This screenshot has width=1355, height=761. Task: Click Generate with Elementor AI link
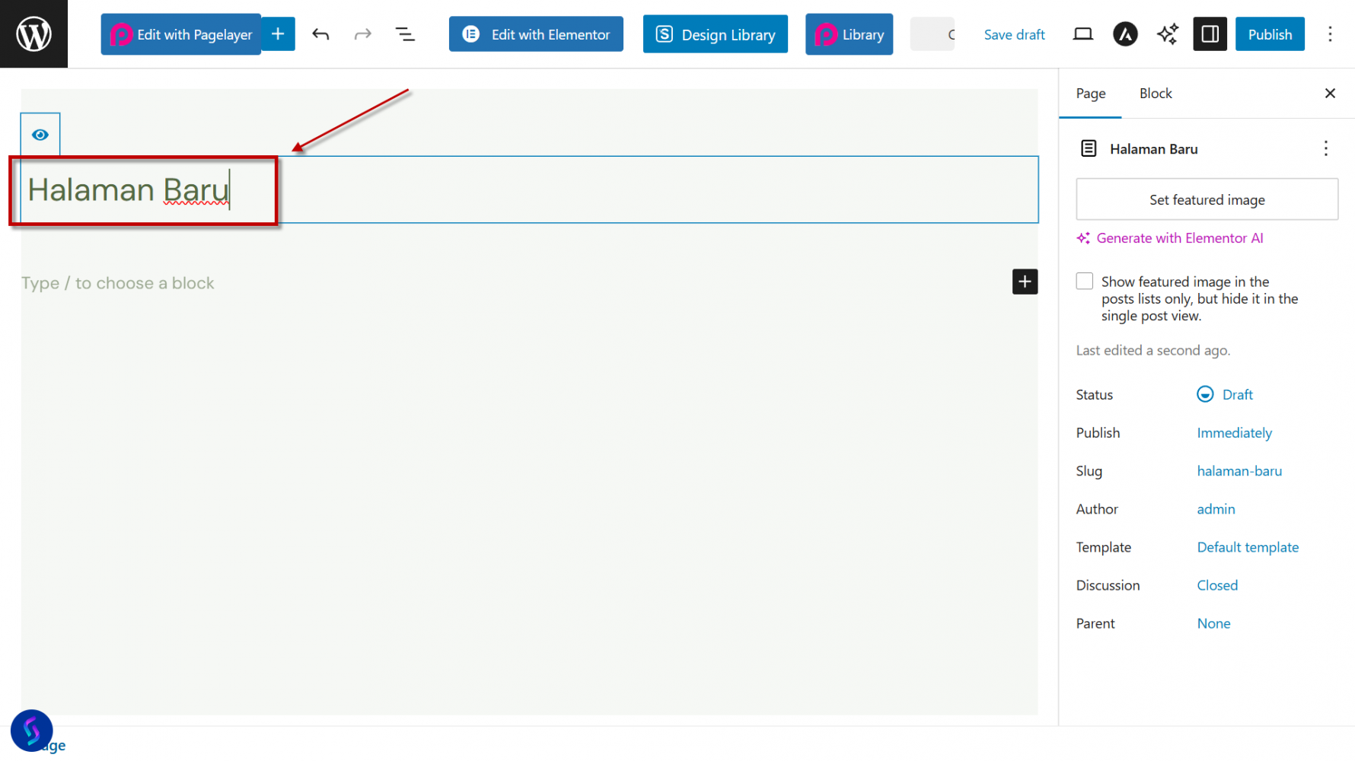pyautogui.click(x=1179, y=238)
